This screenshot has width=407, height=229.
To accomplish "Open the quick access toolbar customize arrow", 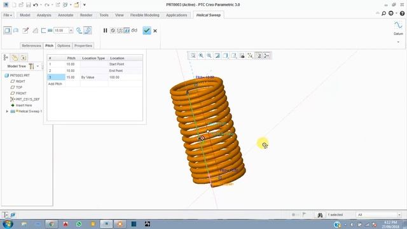I will point(85,5).
